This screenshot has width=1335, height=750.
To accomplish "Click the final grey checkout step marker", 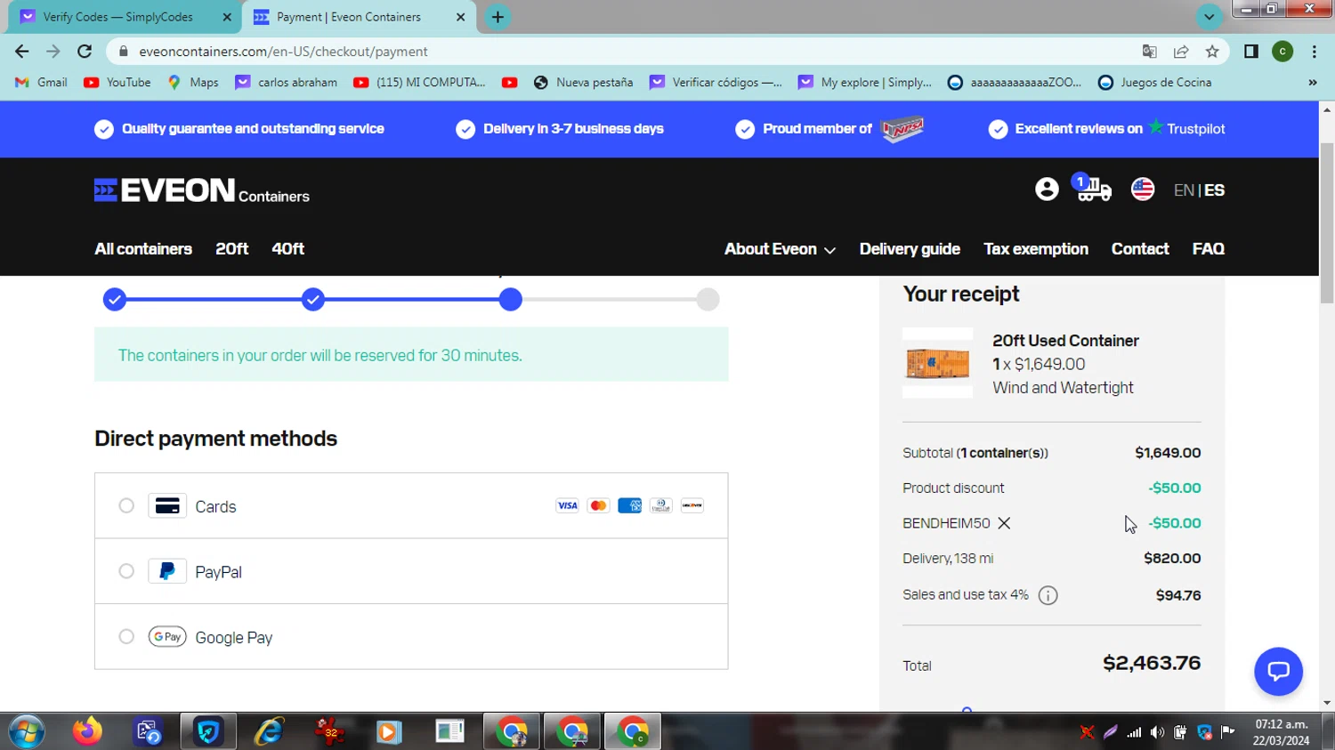I will click(708, 300).
